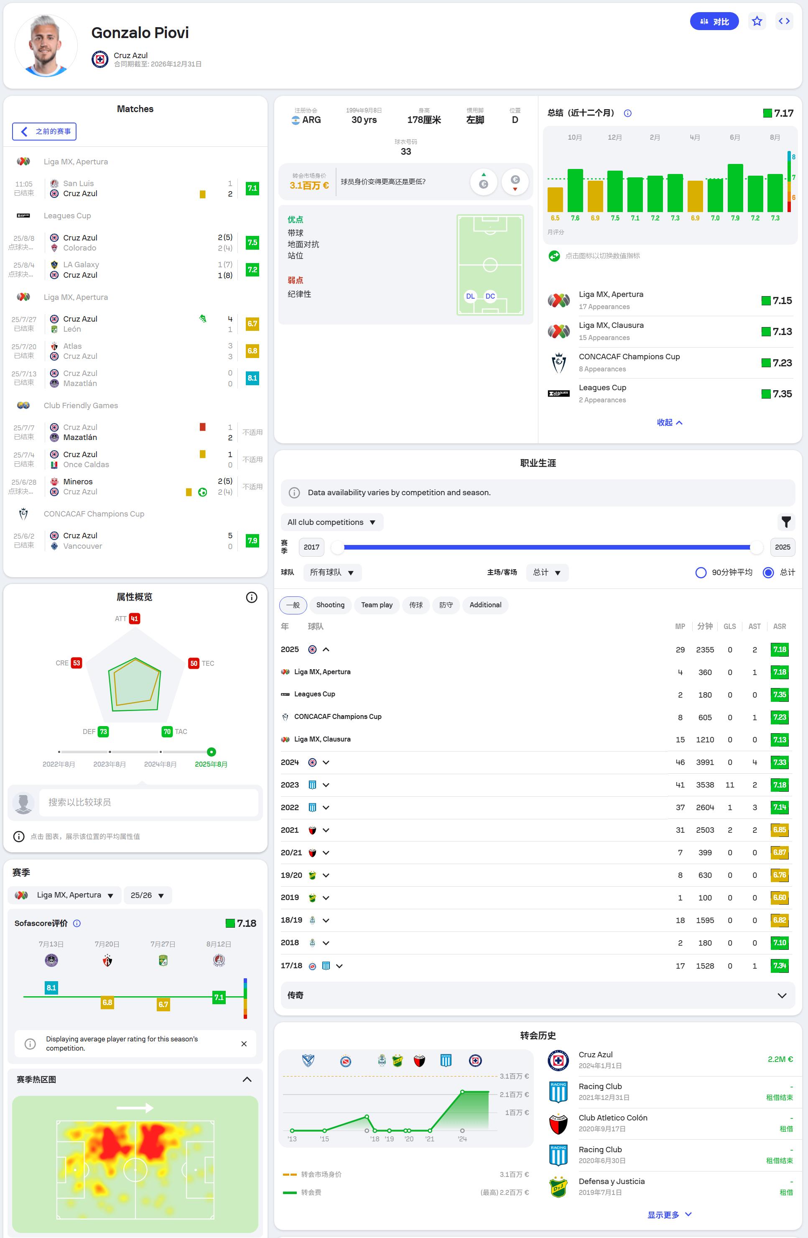
Task: Click the right handle of season range slider
Action: coord(757,547)
